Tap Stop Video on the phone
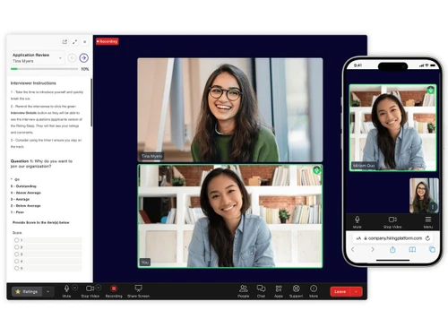Image resolution: width=448 pixels, height=336 pixels. coord(392,222)
